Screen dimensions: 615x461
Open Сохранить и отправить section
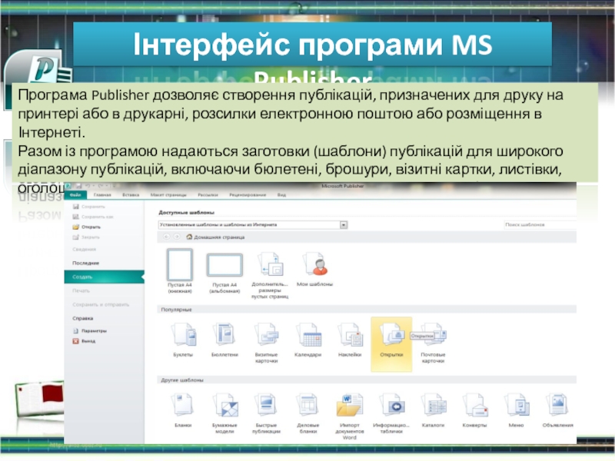pyautogui.click(x=101, y=304)
